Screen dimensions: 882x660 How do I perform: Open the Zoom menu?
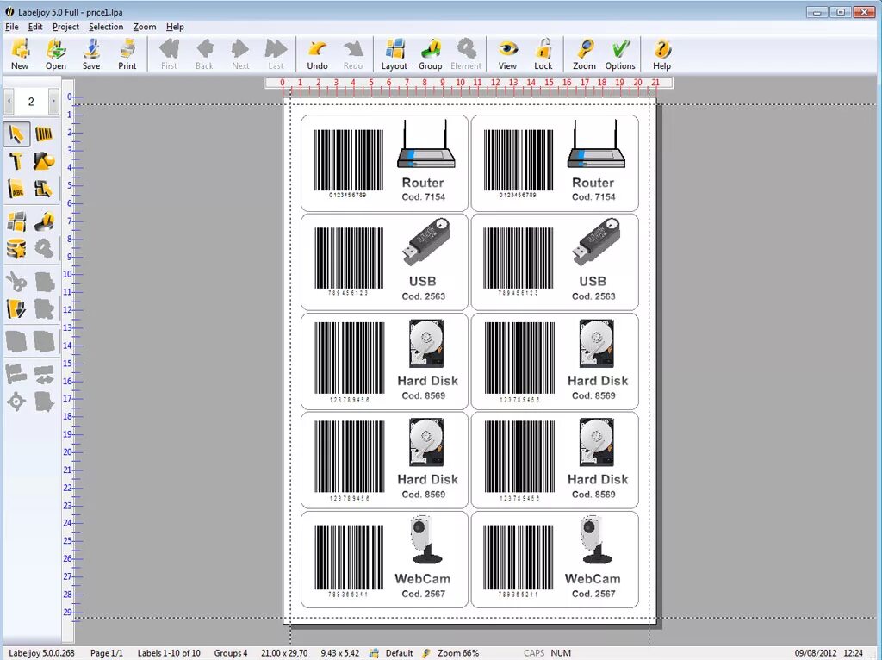(x=145, y=27)
